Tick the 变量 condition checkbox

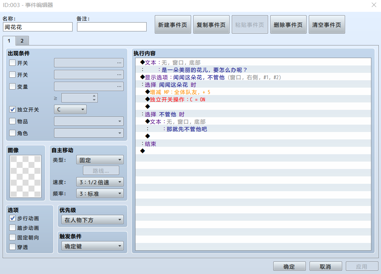12,87
